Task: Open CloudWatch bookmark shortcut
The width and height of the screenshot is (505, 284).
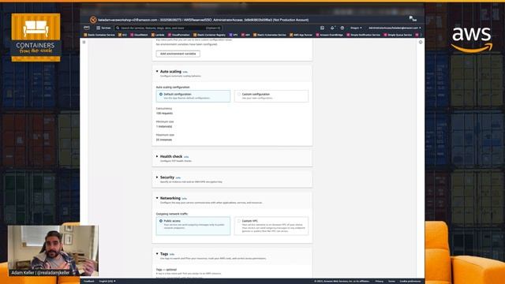Action: (x=139, y=35)
